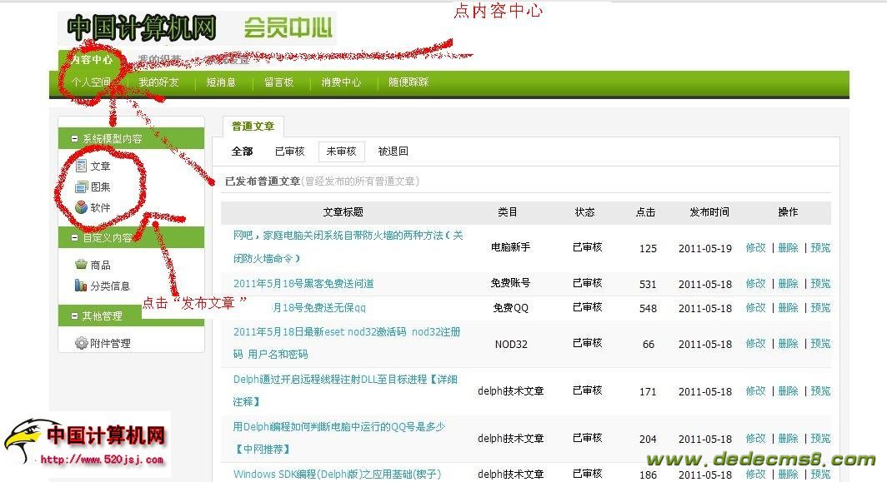Open the 分类信息 chart icon
Image resolution: width=887 pixels, height=482 pixels.
point(81,286)
